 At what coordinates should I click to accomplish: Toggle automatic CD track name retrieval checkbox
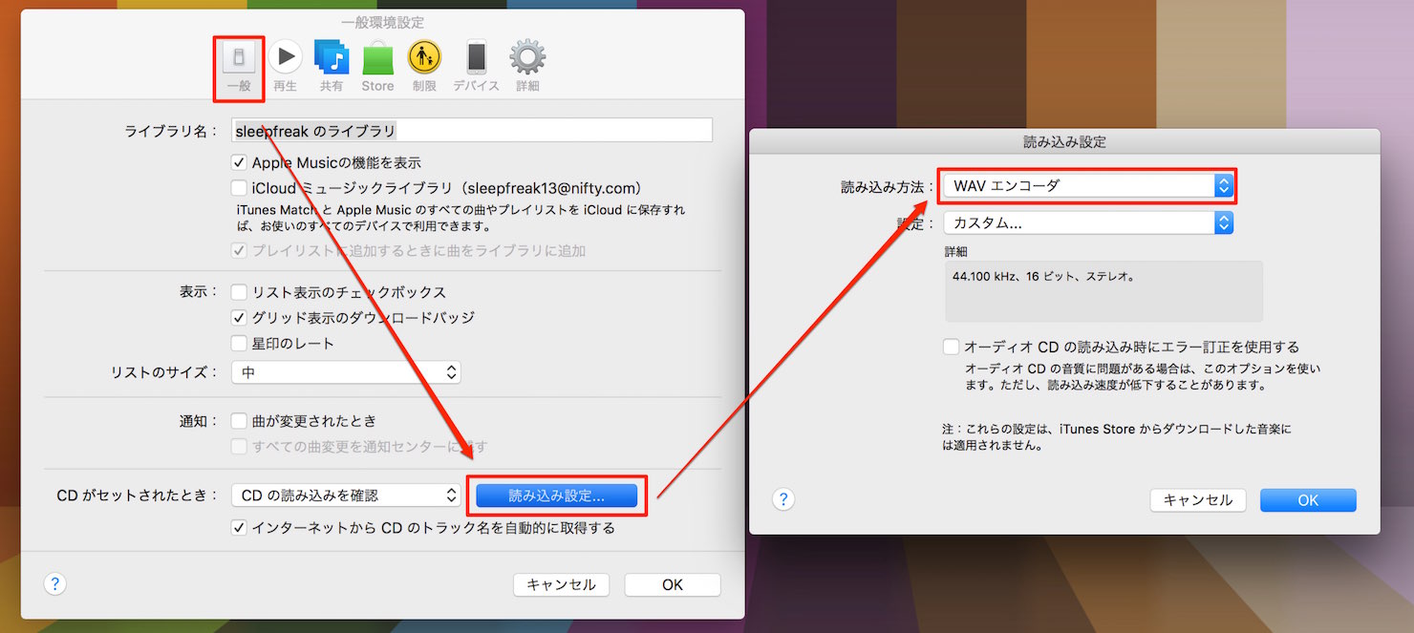point(240,528)
